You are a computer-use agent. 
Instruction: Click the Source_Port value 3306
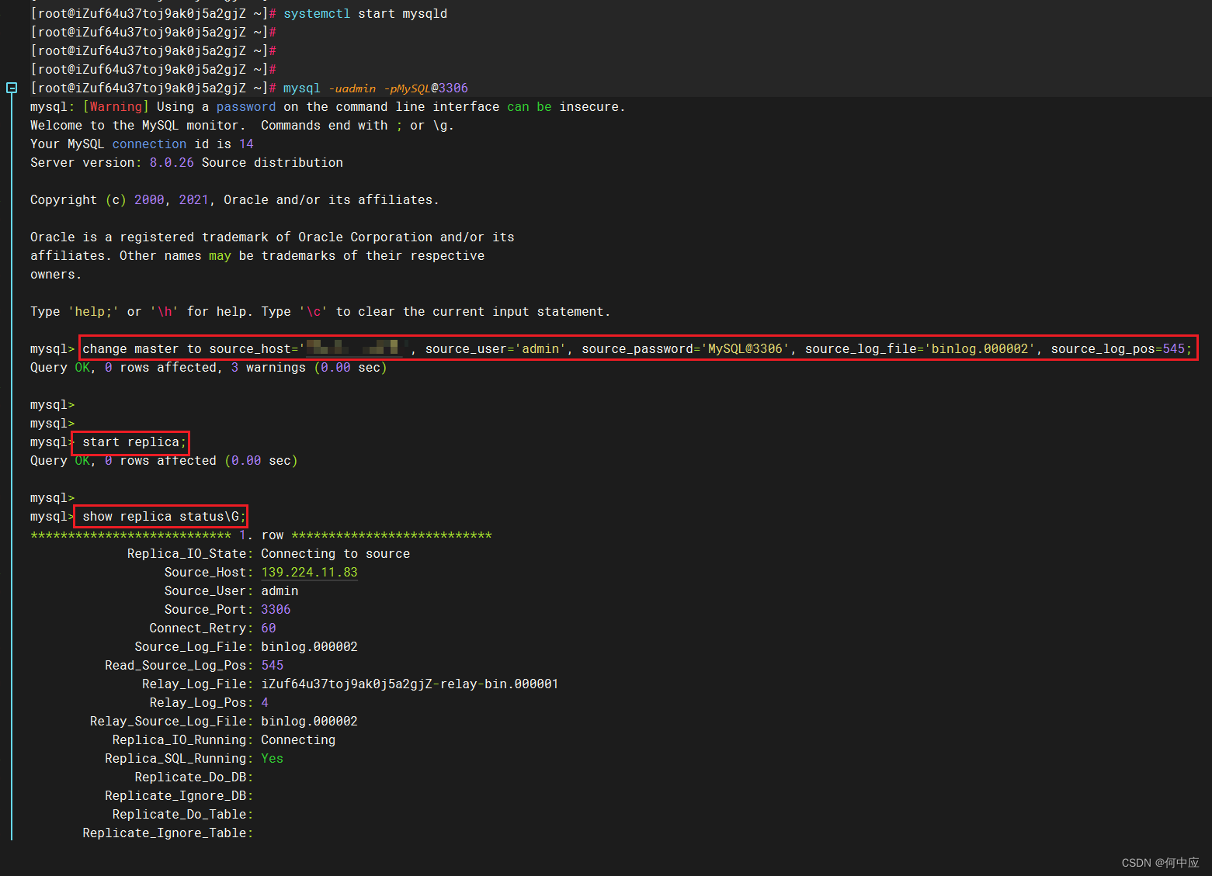(x=276, y=610)
